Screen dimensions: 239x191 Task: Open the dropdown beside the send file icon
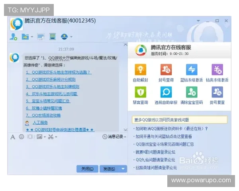[x=32, y=37]
